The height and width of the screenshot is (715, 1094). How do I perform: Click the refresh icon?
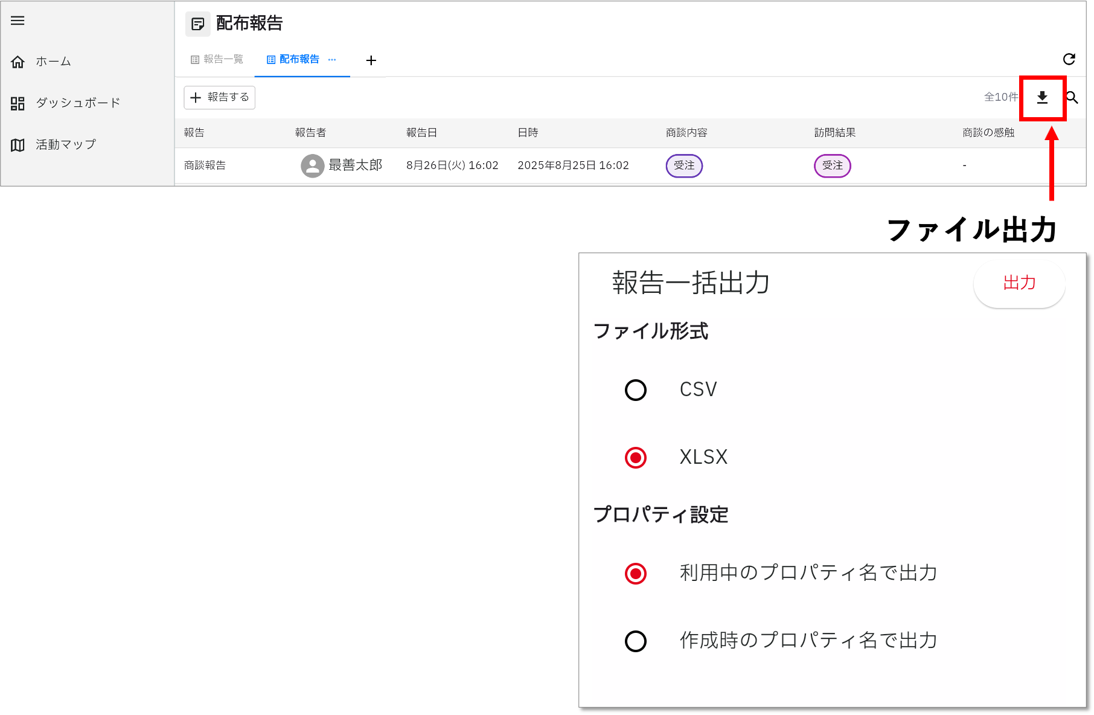1069,59
